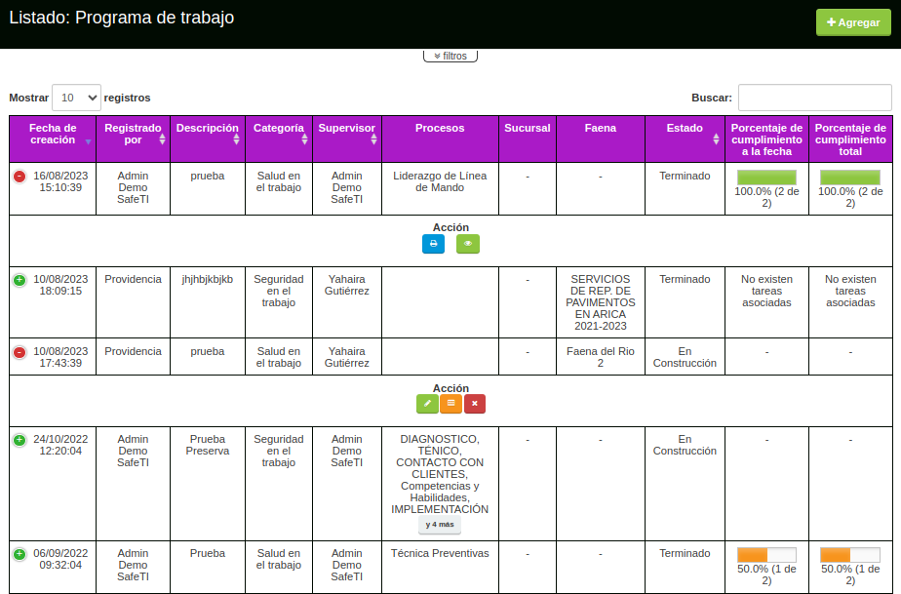Click the red delete X icon

pyautogui.click(x=475, y=404)
